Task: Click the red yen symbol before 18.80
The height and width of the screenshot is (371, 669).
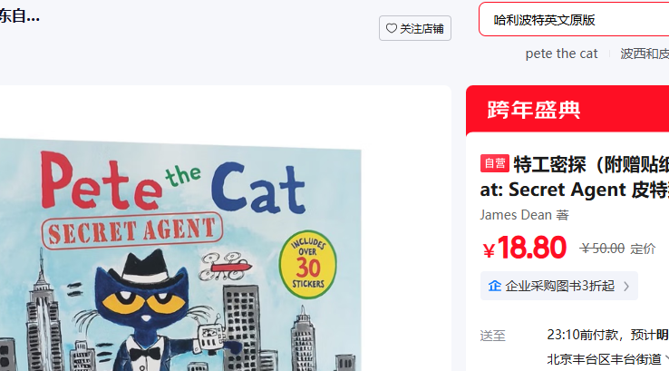Action: pos(489,250)
